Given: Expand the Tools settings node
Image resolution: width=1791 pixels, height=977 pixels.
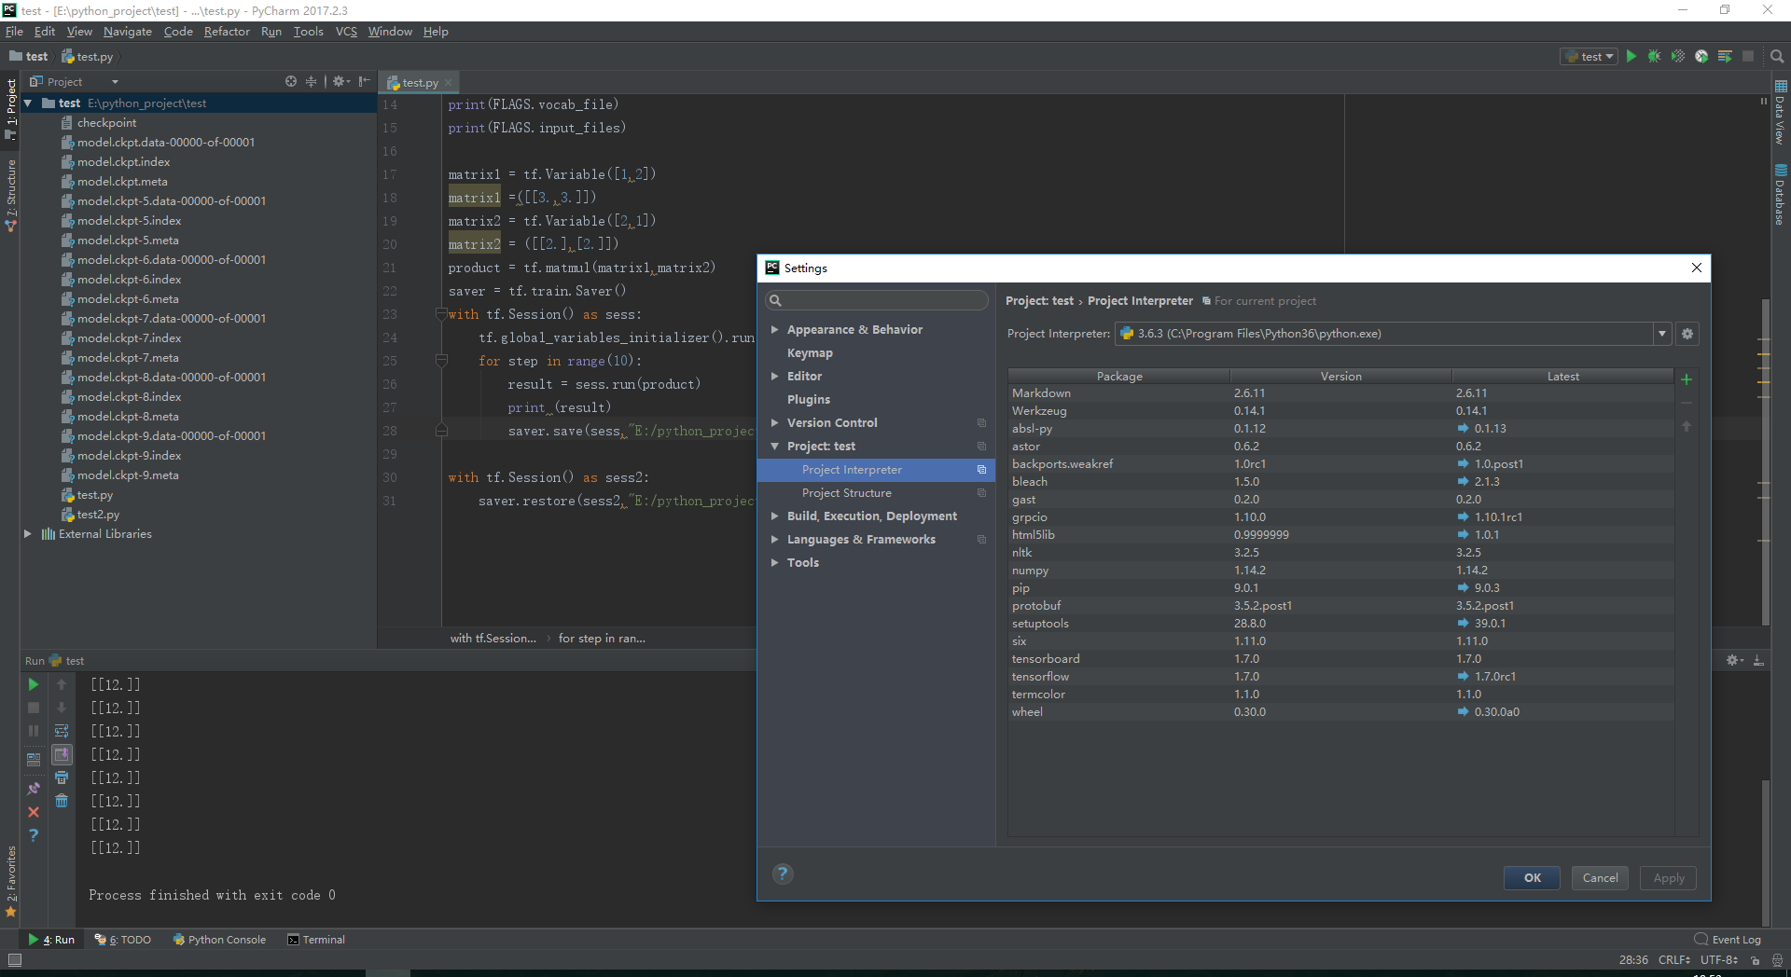Looking at the screenshot, I should coord(774,562).
